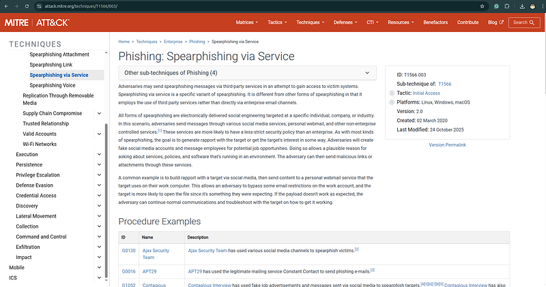Screen dimensions: 546x287
Task: Expand the Lateral Movement chevron
Action: [99, 216]
